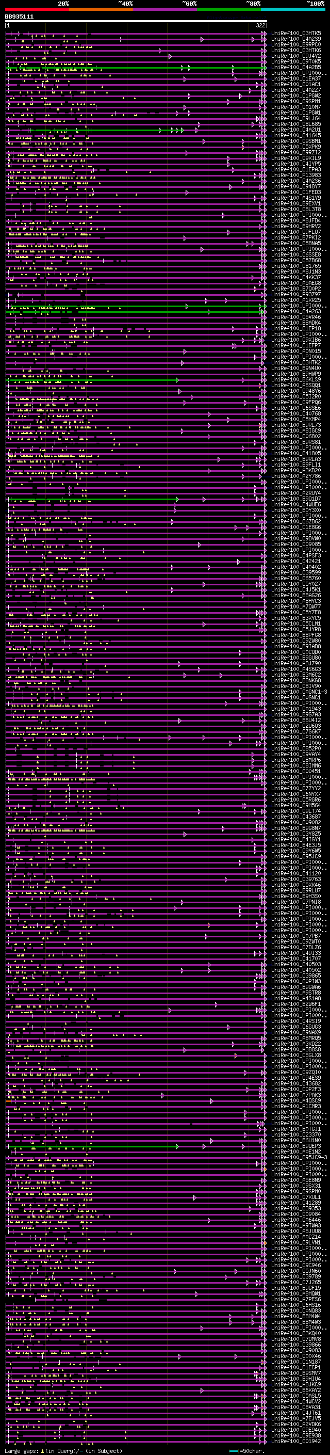330x1455 pixels.
Task: Select the UniRef100_P13983 entry
Action: 296,175
